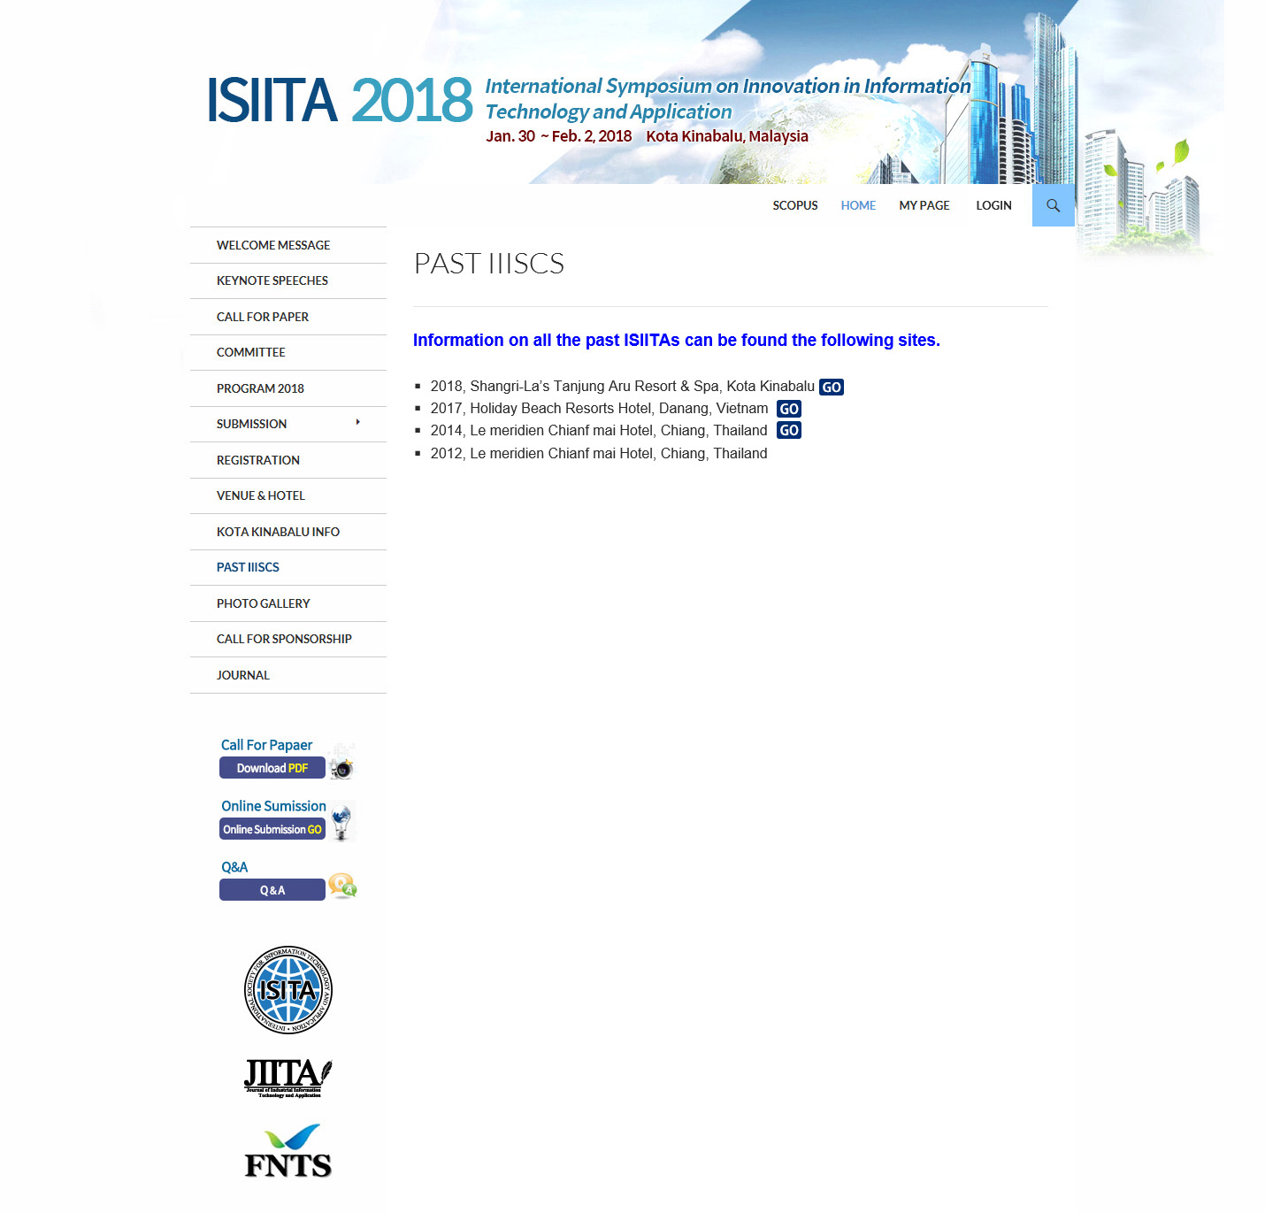Click the 'Online Sumission' label

point(273,806)
